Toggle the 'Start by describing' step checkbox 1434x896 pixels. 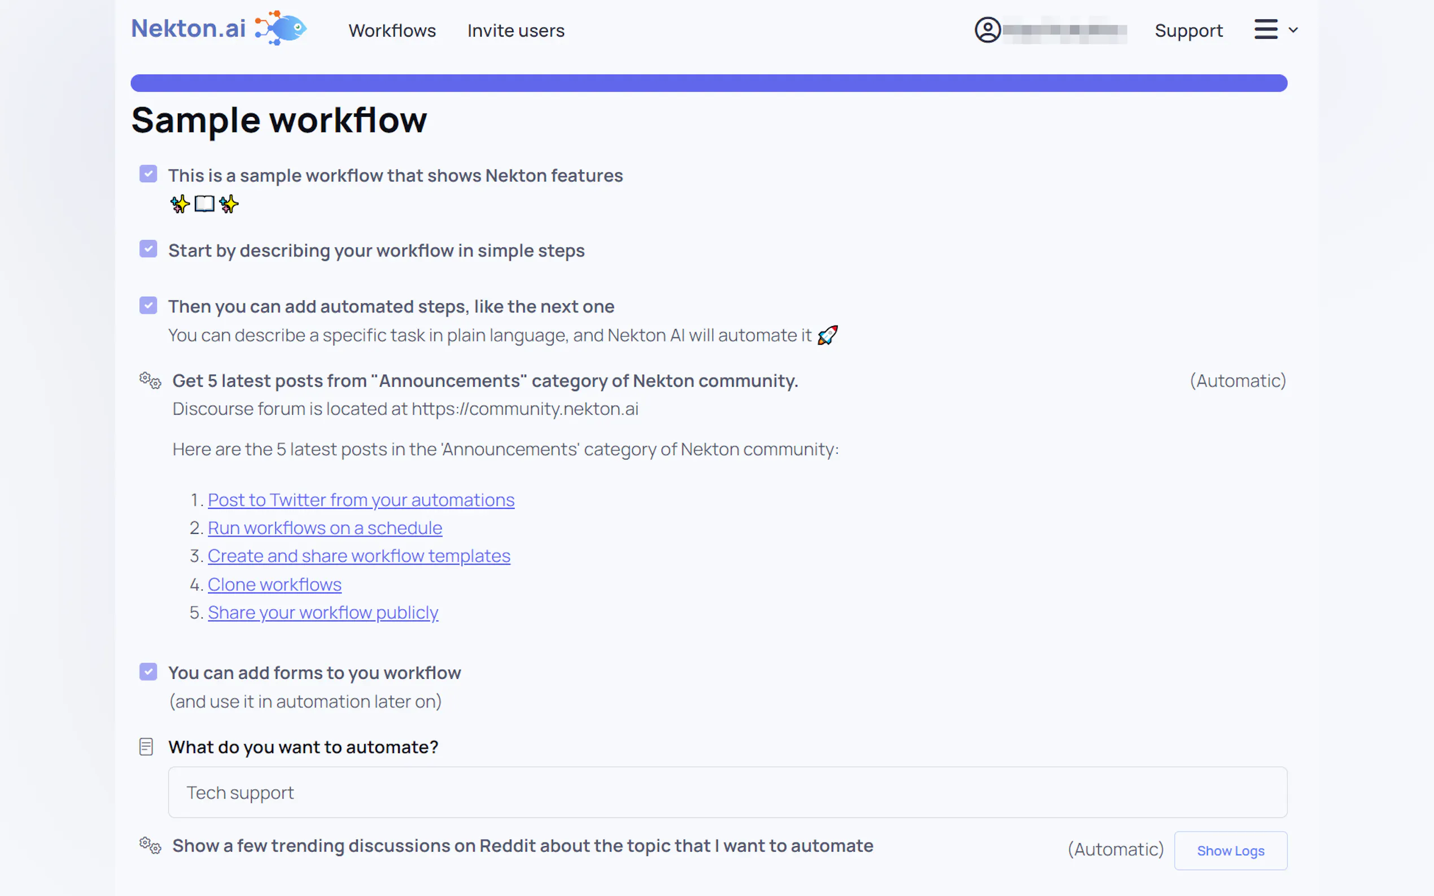tap(148, 249)
